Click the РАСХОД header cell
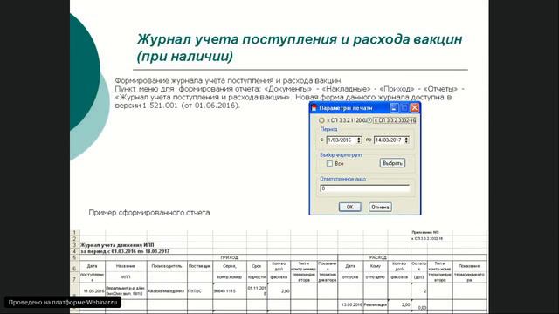This screenshot has height=314, width=559. coord(378,257)
